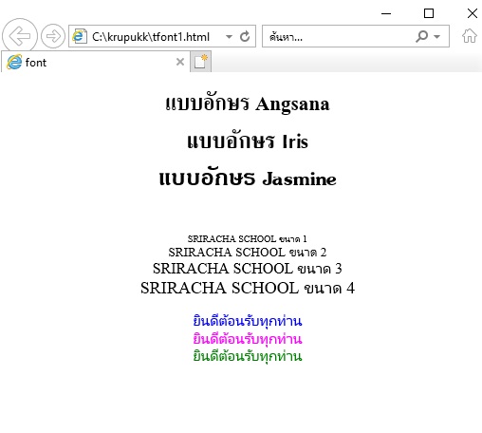Click the browser Back arrow button
Screen dimensions: 482x433
[20, 36]
